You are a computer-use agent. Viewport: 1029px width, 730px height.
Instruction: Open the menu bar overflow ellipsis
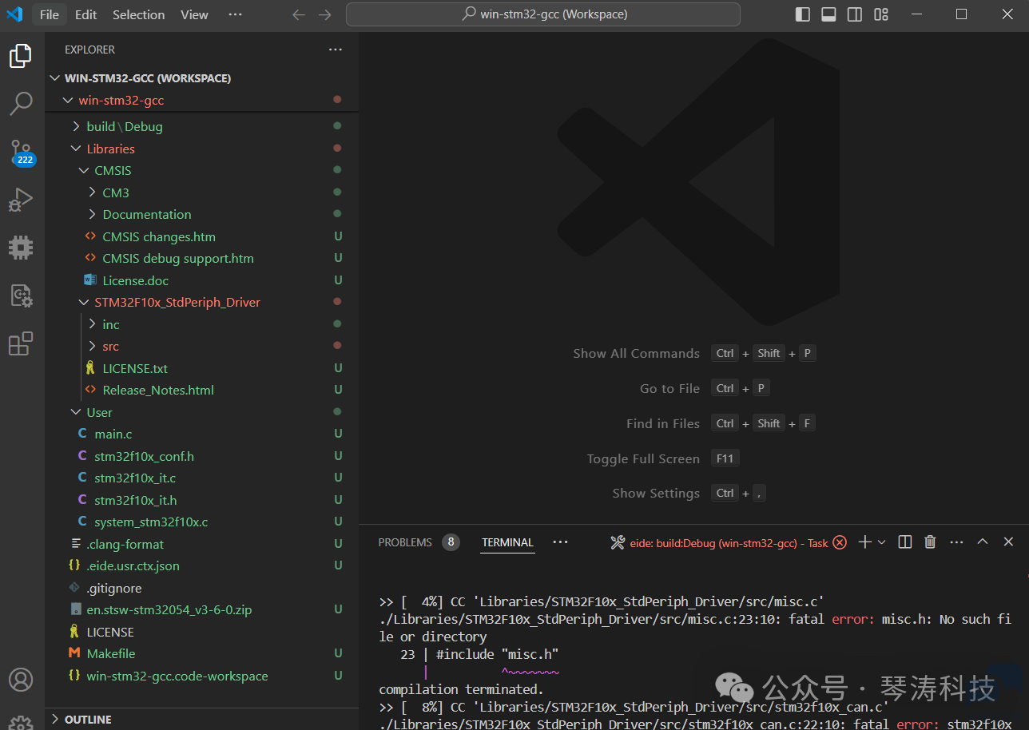point(235,14)
